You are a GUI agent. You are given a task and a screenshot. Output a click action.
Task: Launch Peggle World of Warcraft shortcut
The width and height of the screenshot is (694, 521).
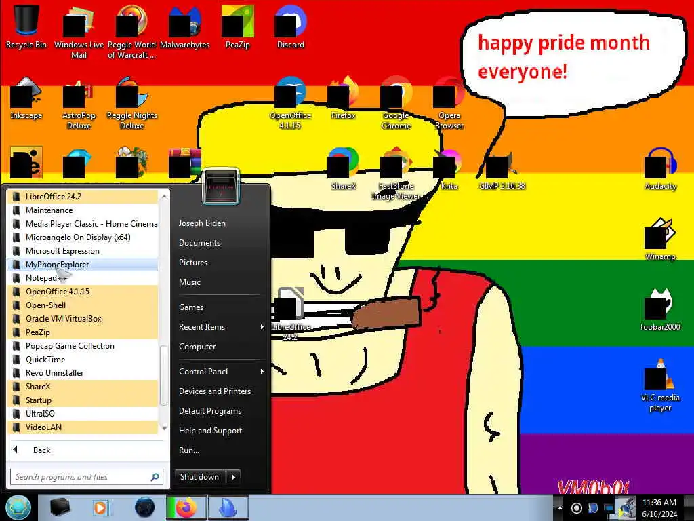click(x=131, y=32)
